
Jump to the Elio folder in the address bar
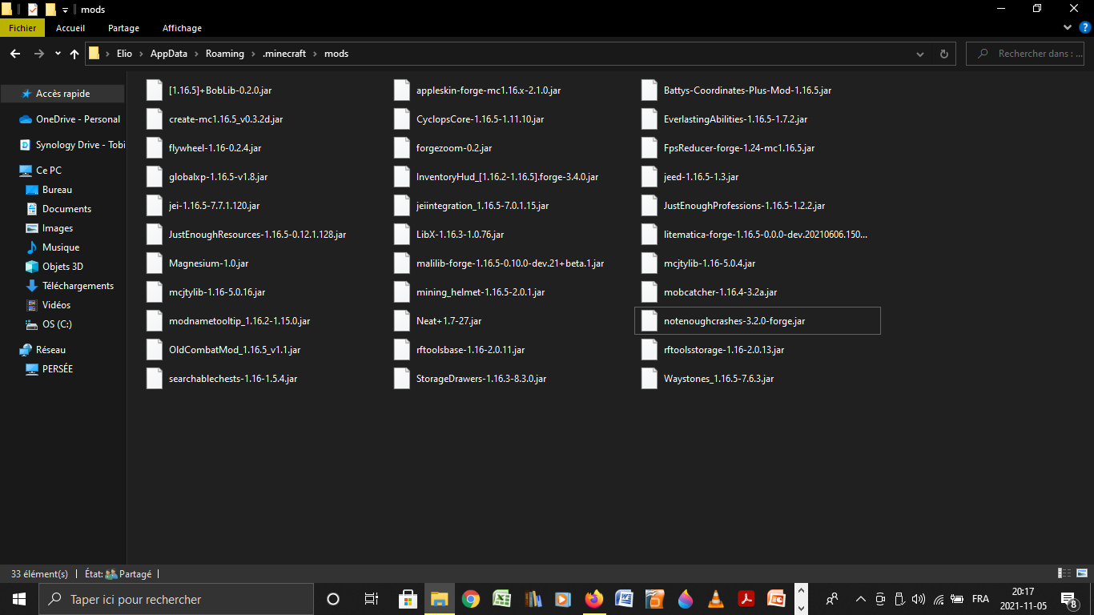coord(124,54)
